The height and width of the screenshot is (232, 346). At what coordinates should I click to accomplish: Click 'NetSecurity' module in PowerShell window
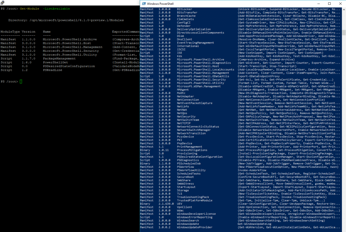tap(186, 116)
